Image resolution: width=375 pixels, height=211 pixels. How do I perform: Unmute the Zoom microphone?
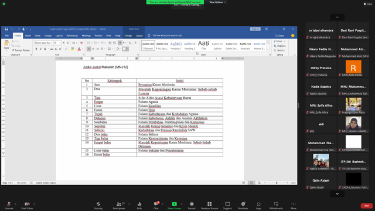(x=9, y=205)
